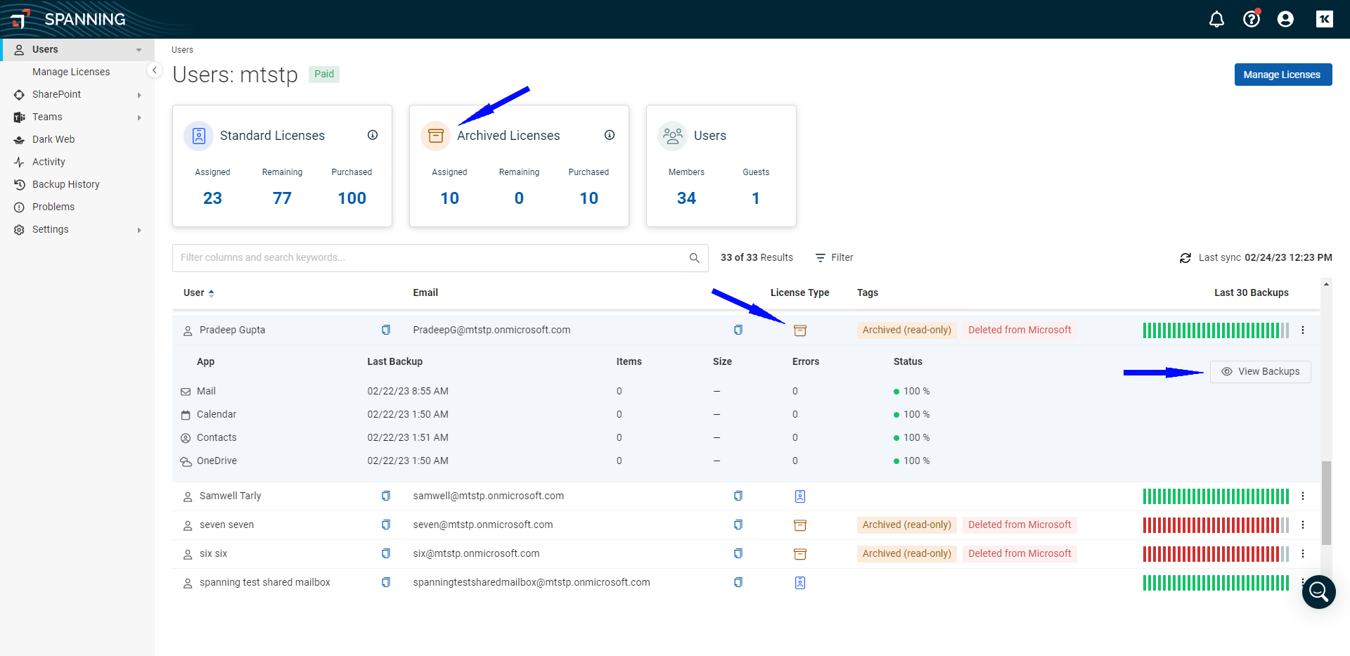Screen dimensions: 1350x656
Task: Click the Standard Licenses card icon
Action: [198, 136]
